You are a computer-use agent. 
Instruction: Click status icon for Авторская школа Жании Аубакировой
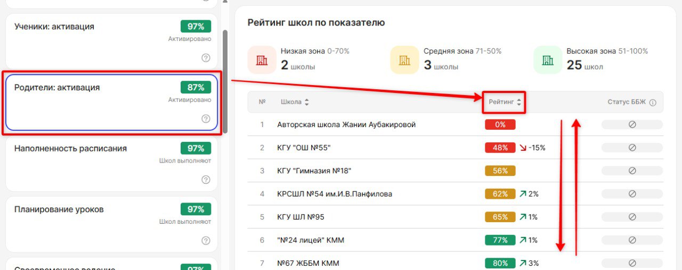click(x=632, y=125)
